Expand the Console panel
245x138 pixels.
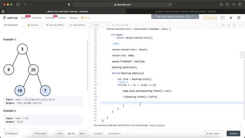99,134
